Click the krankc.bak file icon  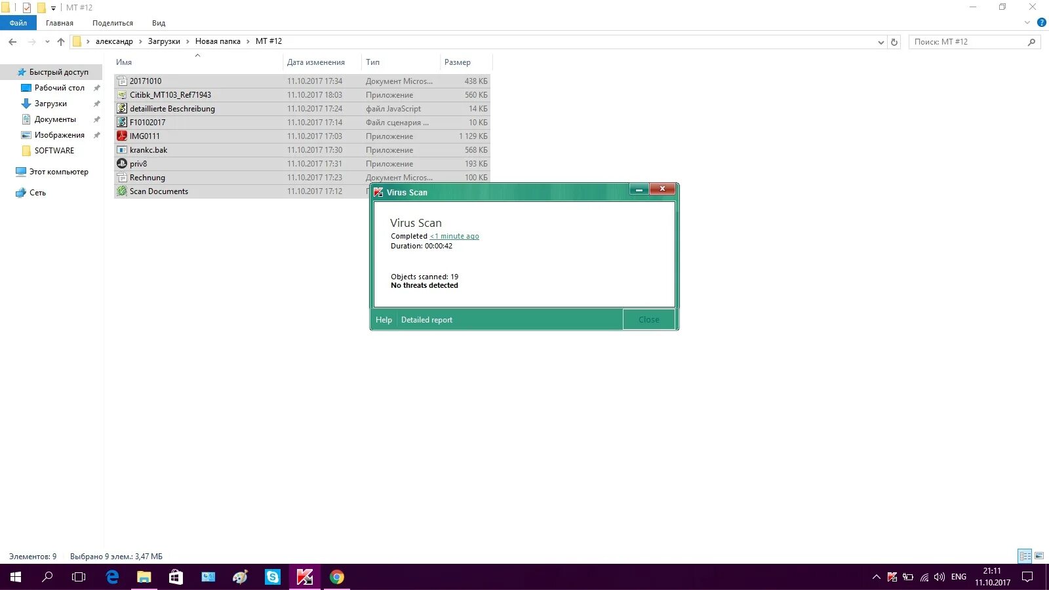(x=122, y=150)
